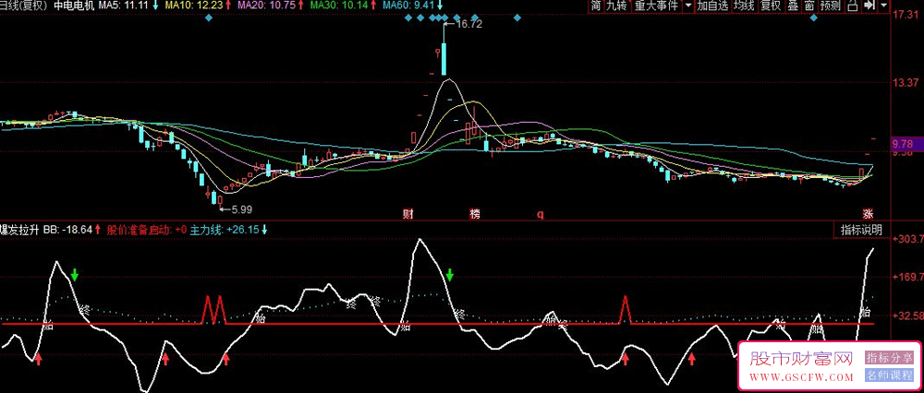The image size is (924, 393).
Task: Click 加自选 to add to watchlist
Action: pos(711,6)
